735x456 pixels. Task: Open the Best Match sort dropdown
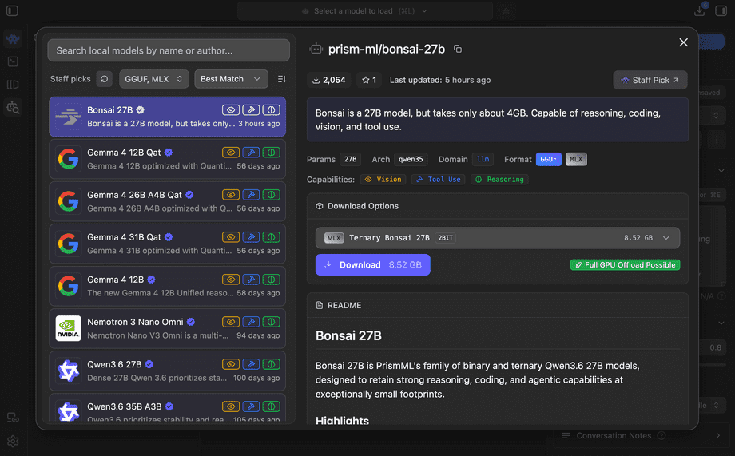(231, 79)
